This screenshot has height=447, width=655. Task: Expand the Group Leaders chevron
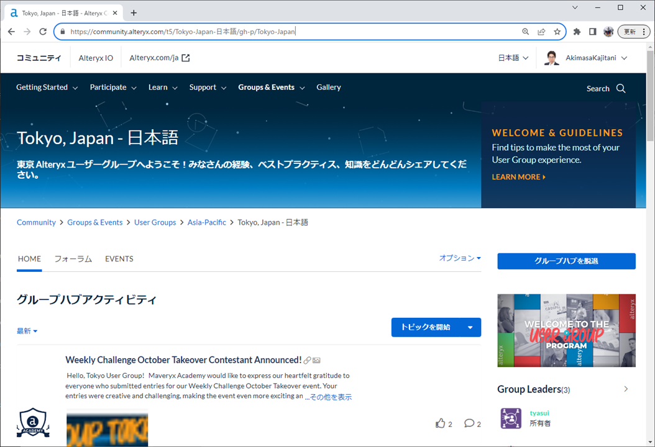pyautogui.click(x=626, y=389)
